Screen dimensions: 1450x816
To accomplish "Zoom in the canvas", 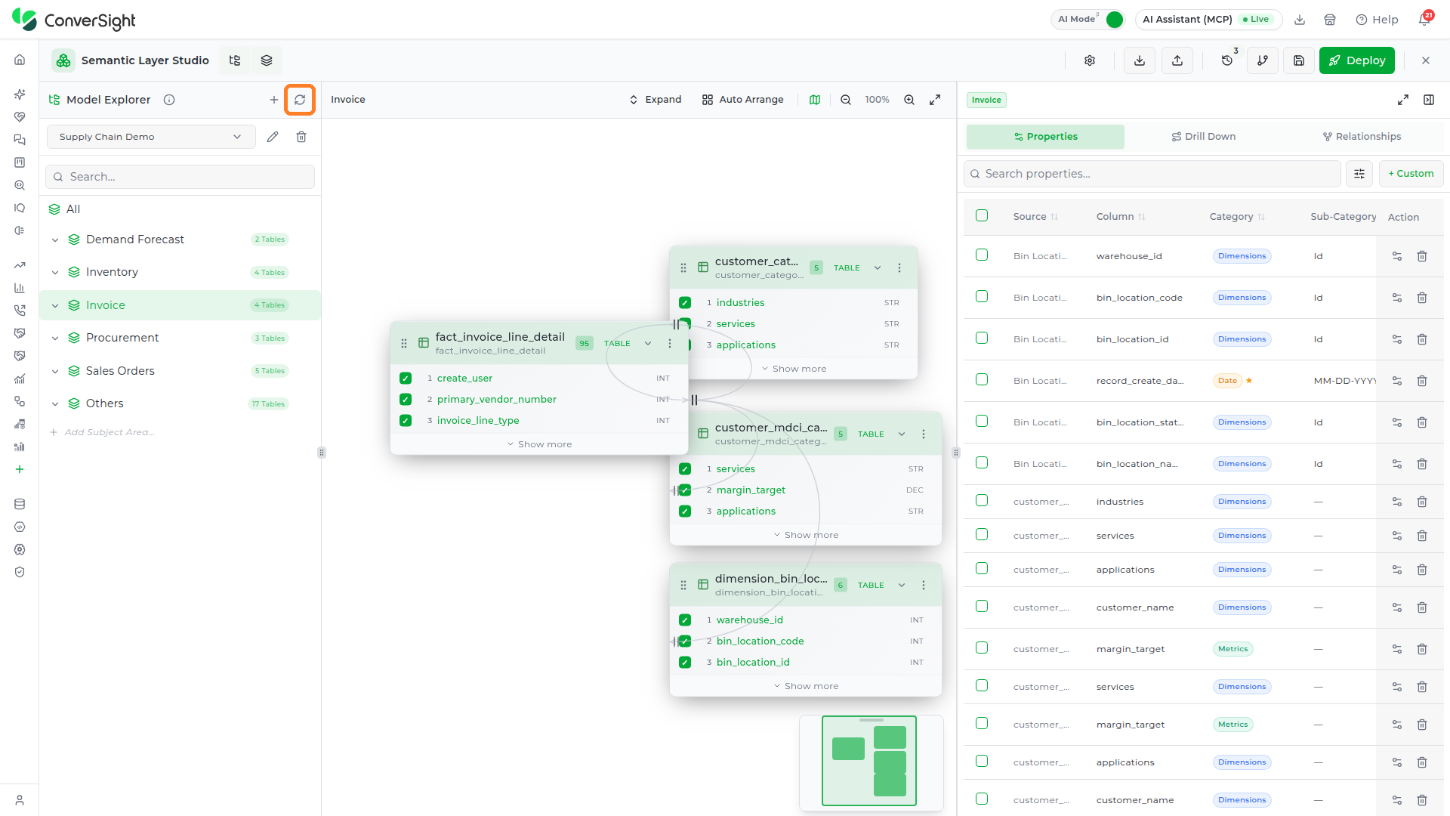I will click(x=909, y=100).
